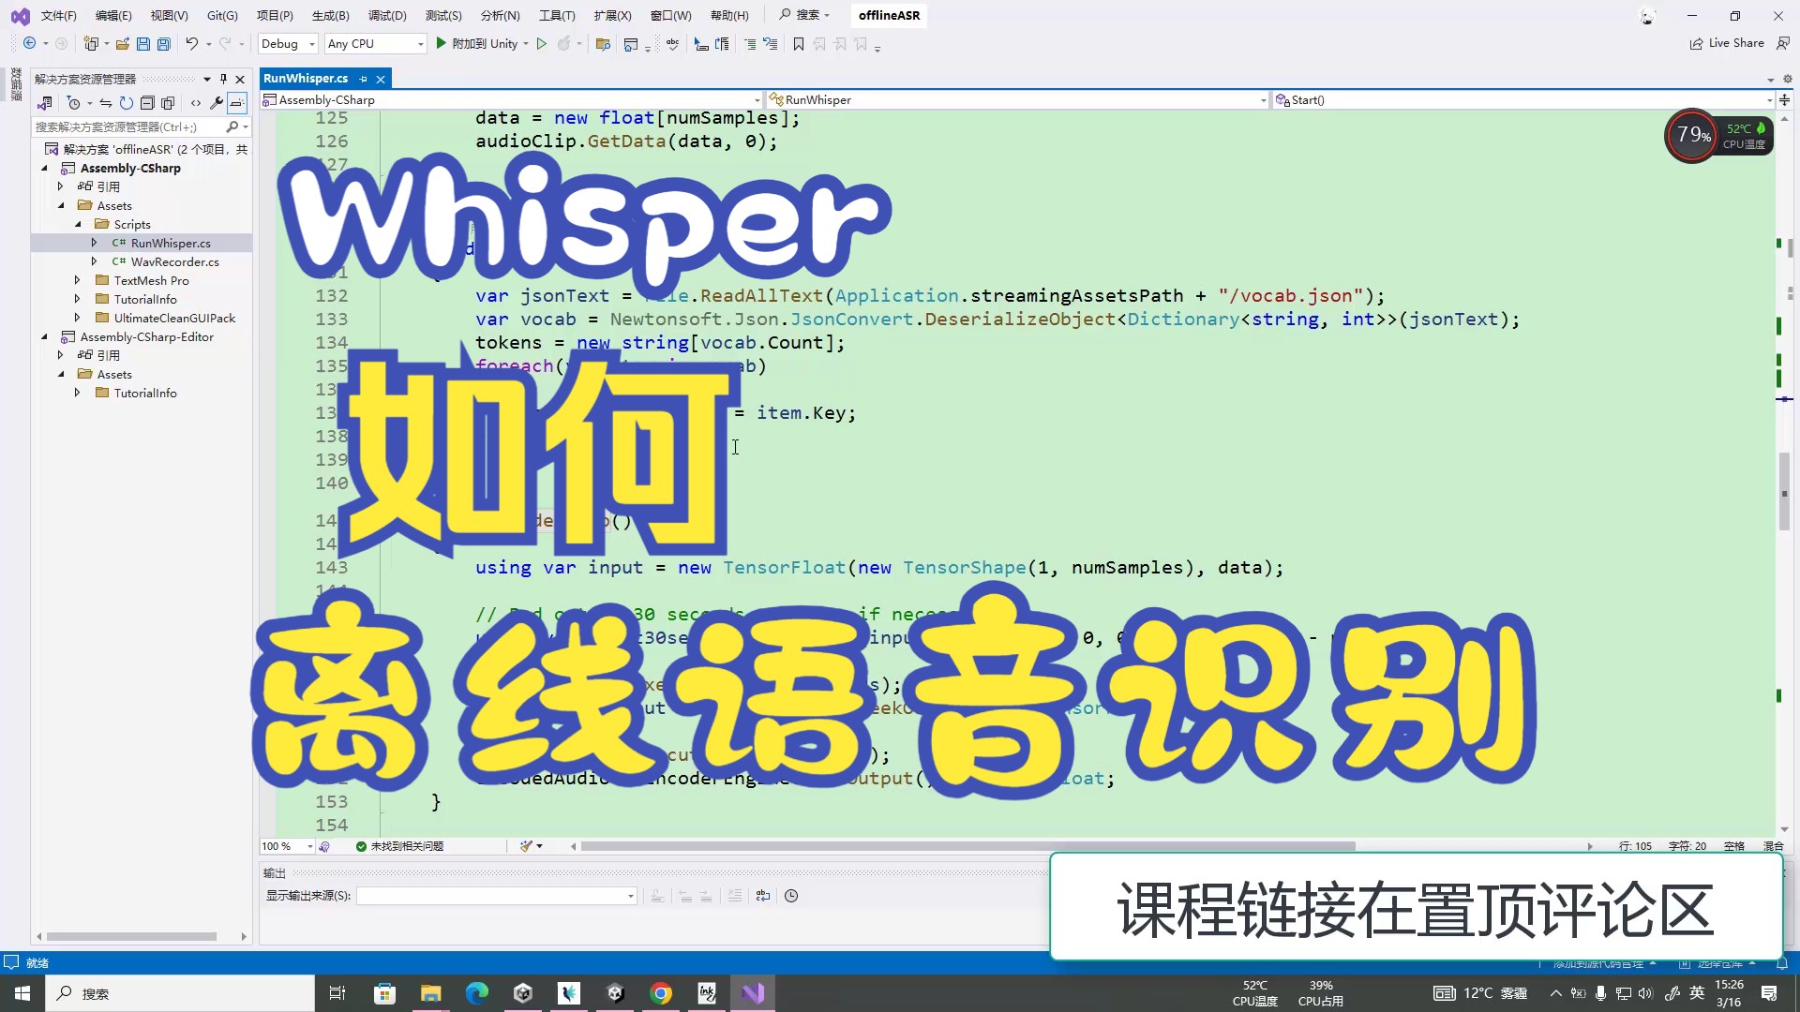Click the bookmark toggle icon in toolbar
Viewport: 1800px width, 1012px height.
click(798, 44)
